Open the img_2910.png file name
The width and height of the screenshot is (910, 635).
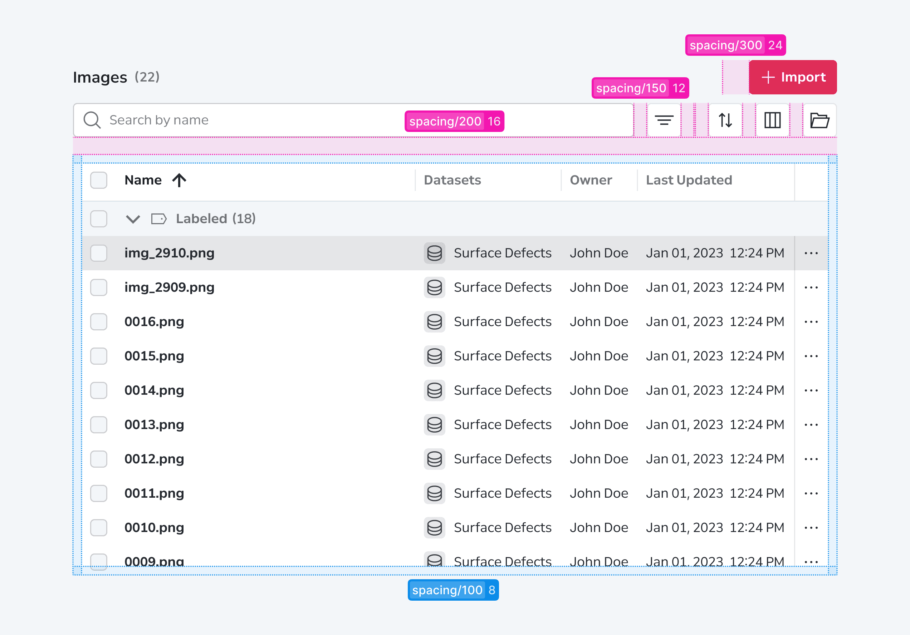tap(169, 253)
